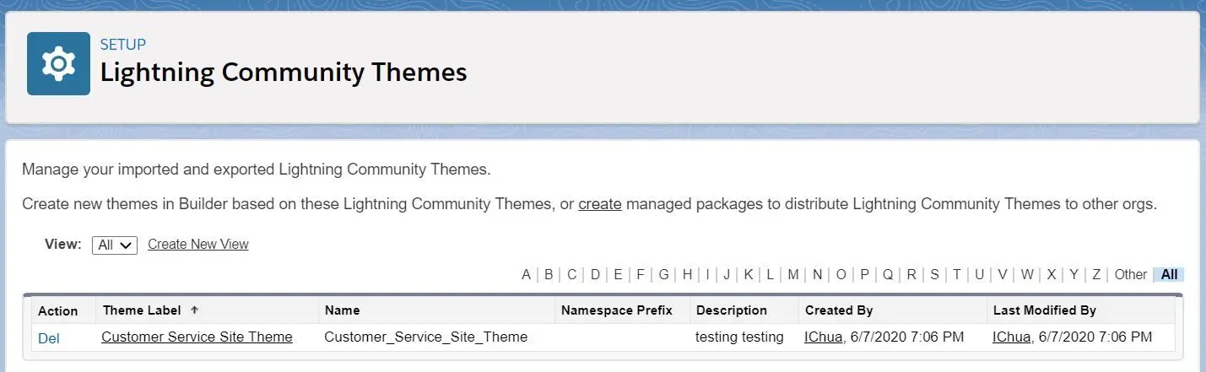Select the Other alphabet filter

tap(1131, 274)
